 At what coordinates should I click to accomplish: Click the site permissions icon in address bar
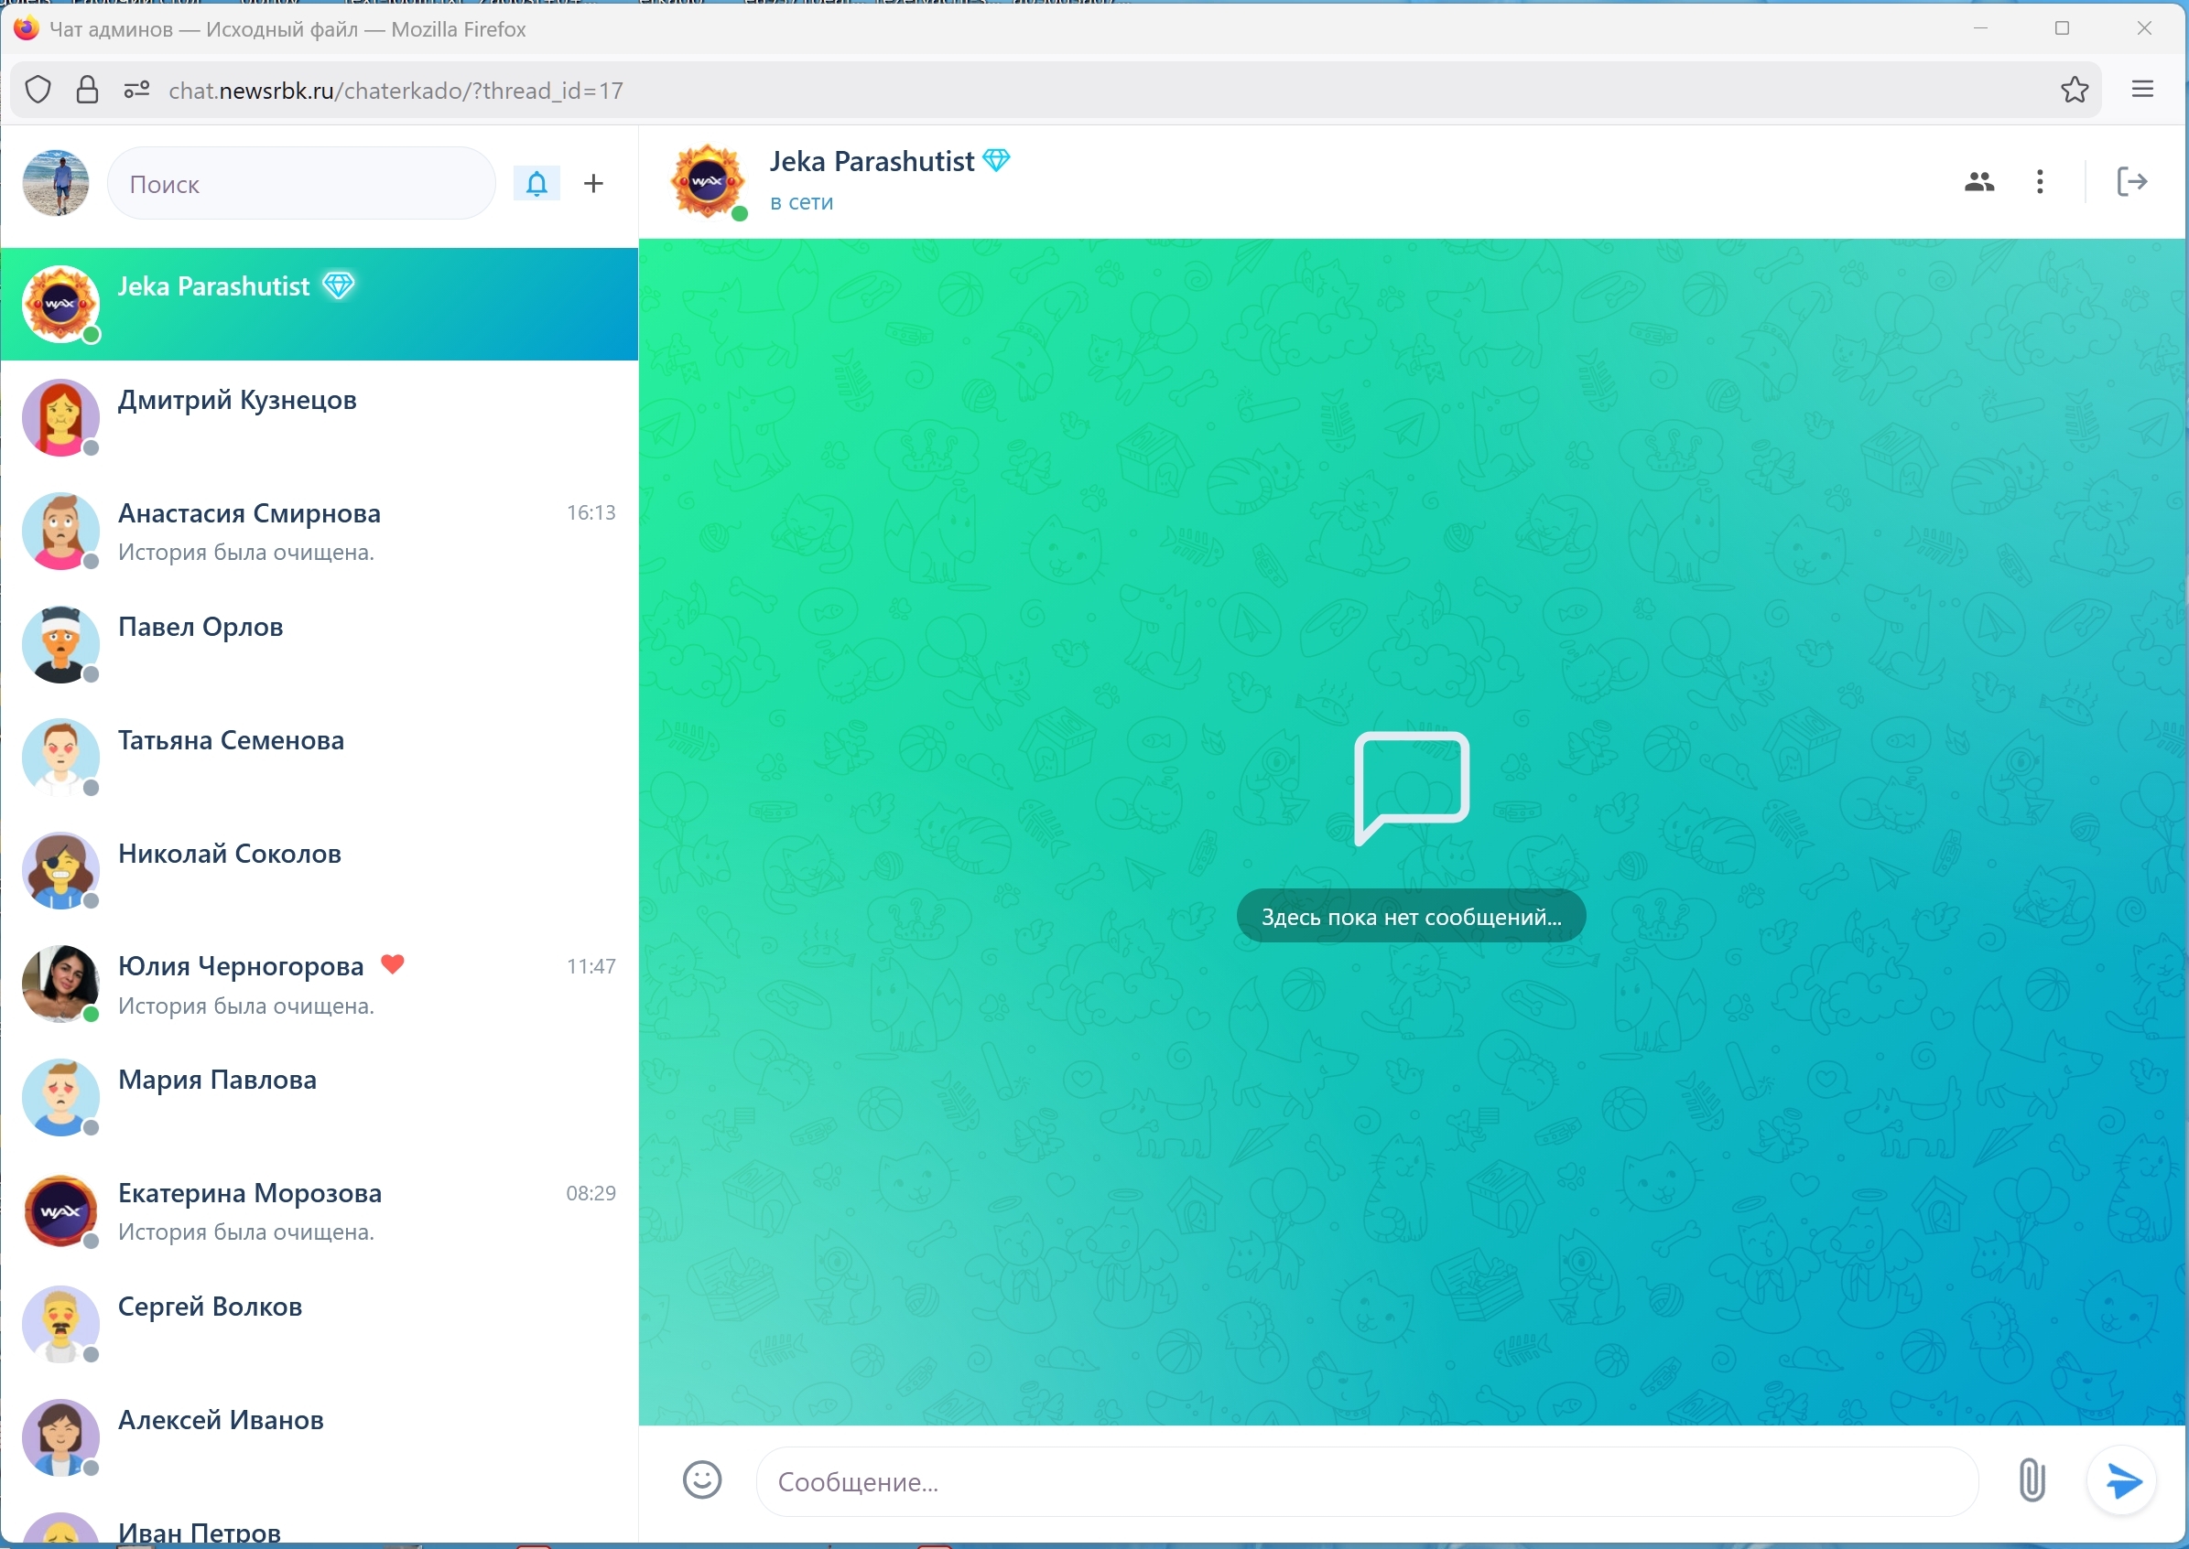[x=136, y=90]
